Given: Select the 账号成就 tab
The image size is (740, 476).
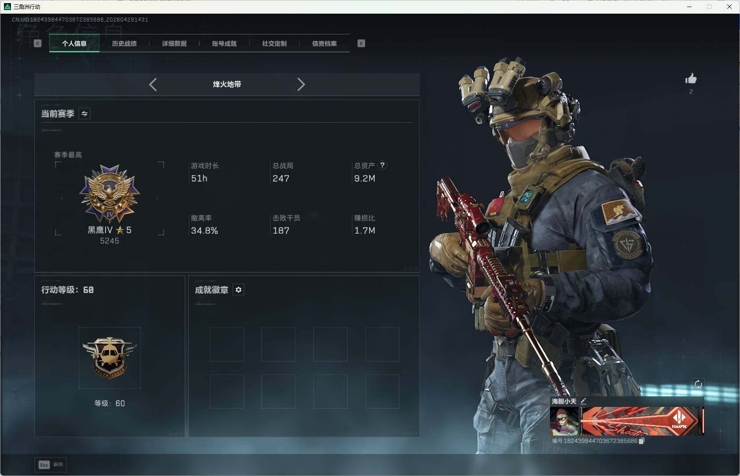Looking at the screenshot, I should coord(224,44).
